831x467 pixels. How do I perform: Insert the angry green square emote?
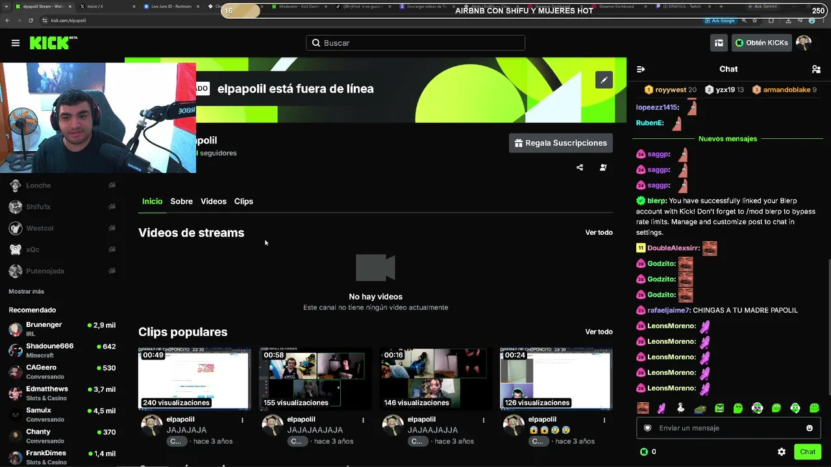pyautogui.click(x=719, y=408)
